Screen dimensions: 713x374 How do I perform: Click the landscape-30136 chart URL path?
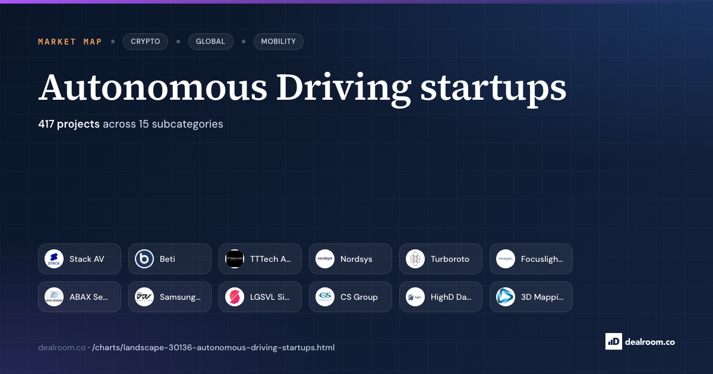tap(213, 347)
